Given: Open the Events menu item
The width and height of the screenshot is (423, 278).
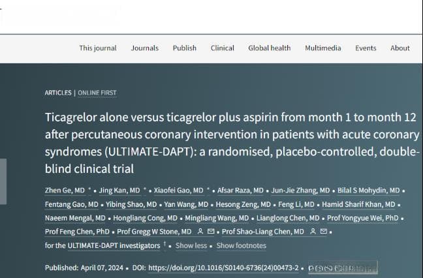Looking at the screenshot, I should [366, 48].
